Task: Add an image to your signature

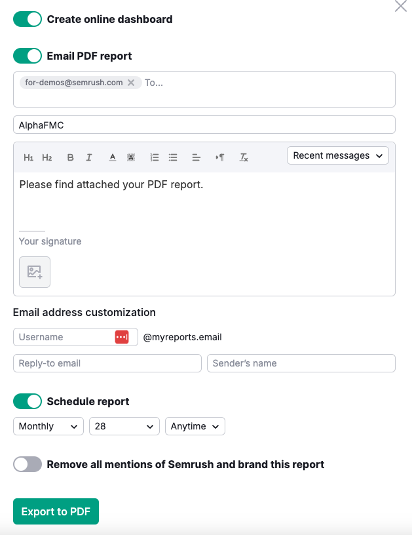Action: pyautogui.click(x=35, y=272)
